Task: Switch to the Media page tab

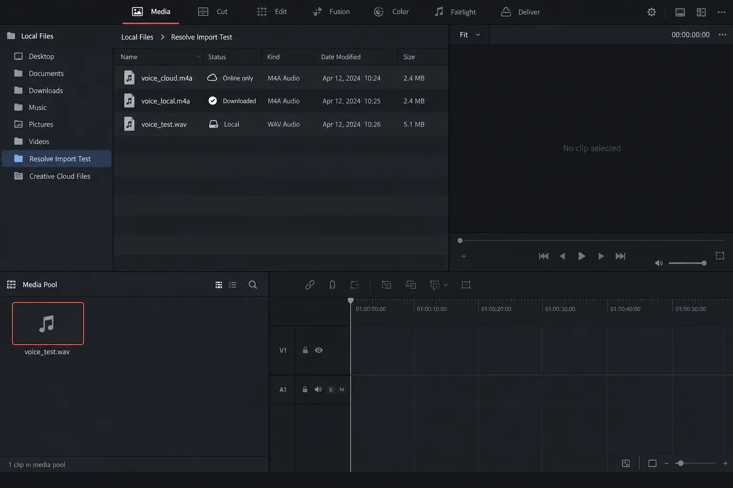Action: pyautogui.click(x=151, y=11)
